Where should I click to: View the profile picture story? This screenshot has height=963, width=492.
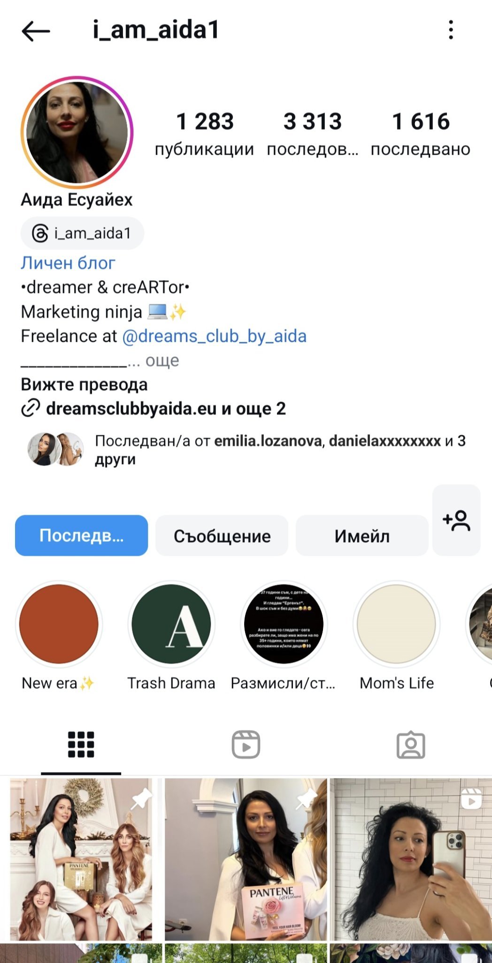(77, 133)
